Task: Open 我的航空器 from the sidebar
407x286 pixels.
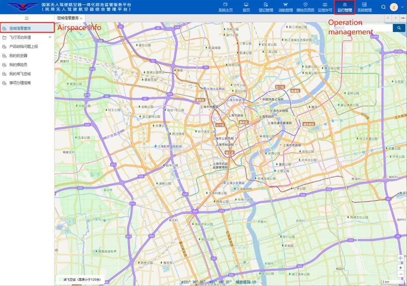Action: [x=18, y=55]
